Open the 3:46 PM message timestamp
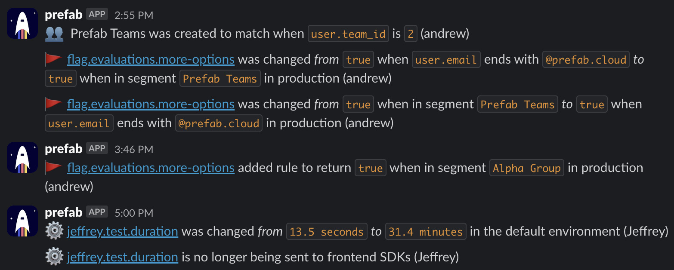Screen dimensions: 674x270 pyautogui.click(x=134, y=149)
